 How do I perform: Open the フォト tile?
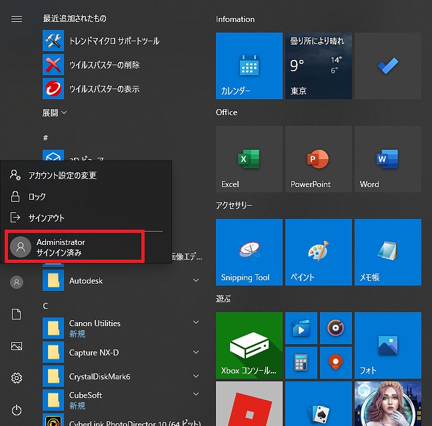pyautogui.click(x=388, y=345)
